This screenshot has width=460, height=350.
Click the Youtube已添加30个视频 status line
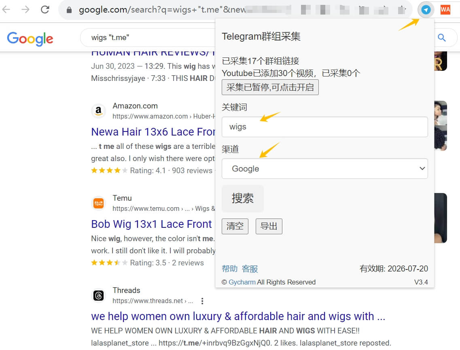pos(291,73)
